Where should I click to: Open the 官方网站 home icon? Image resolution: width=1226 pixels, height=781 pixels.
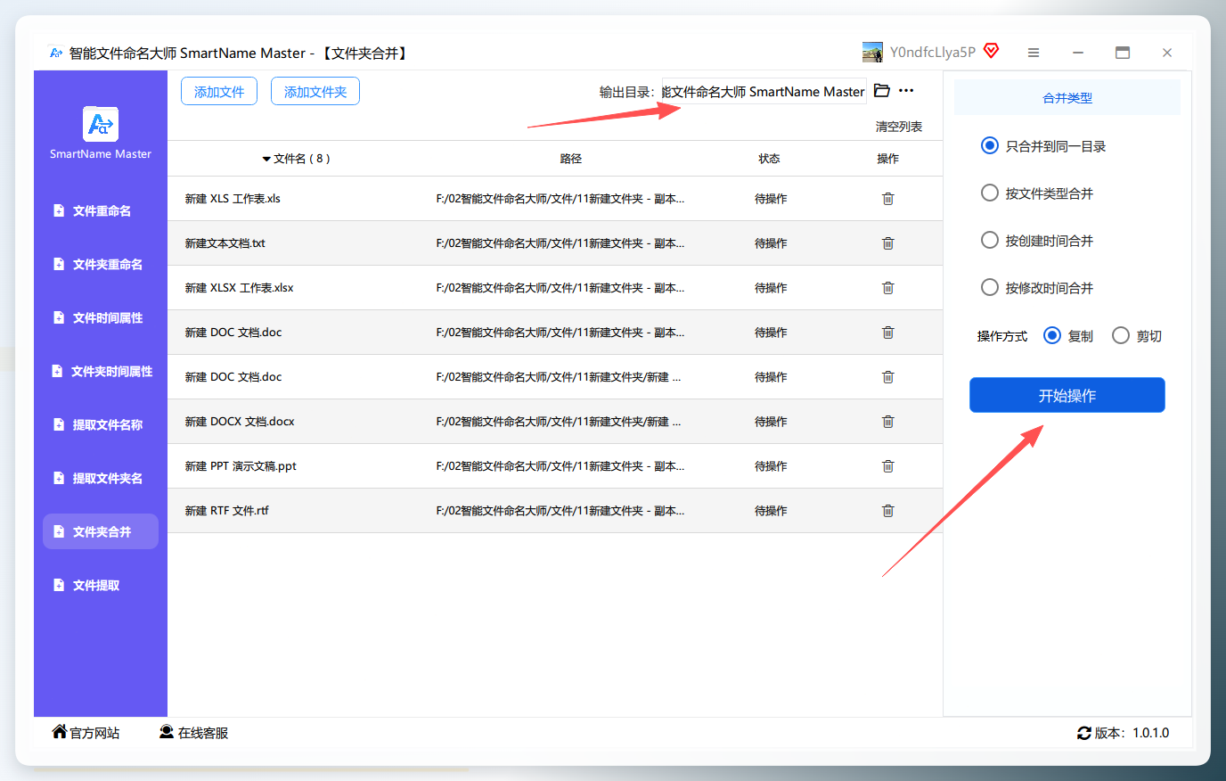click(x=60, y=732)
